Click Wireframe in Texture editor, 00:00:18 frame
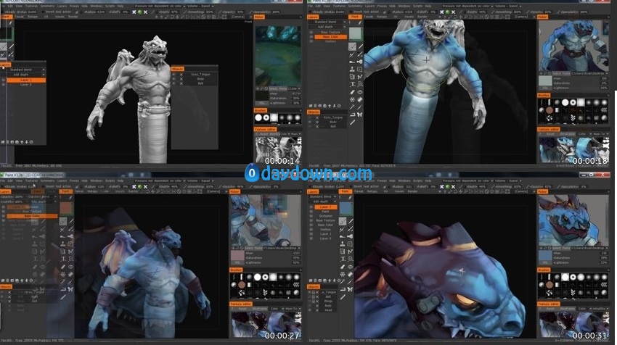The width and height of the screenshot is (617, 345). coord(567,134)
